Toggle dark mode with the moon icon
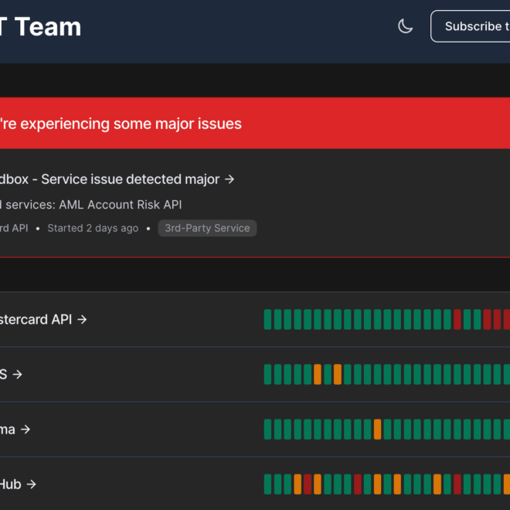The height and width of the screenshot is (510, 510). tap(405, 26)
